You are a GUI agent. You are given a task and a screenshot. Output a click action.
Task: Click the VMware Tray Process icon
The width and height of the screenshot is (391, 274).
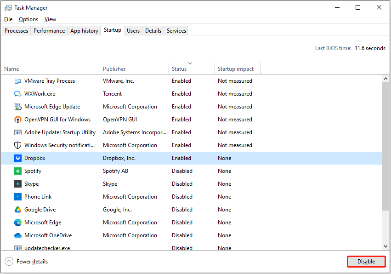pyautogui.click(x=17, y=80)
